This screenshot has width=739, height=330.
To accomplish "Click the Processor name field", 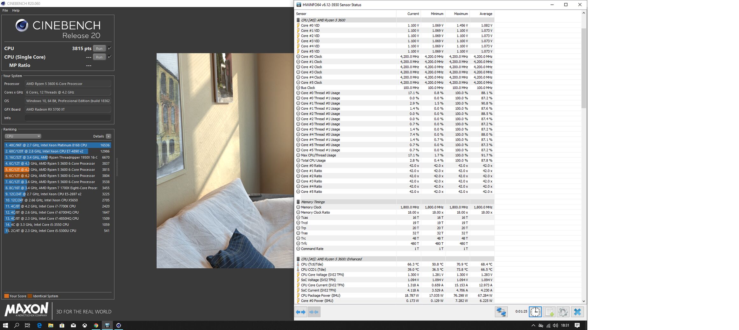I will click(68, 84).
